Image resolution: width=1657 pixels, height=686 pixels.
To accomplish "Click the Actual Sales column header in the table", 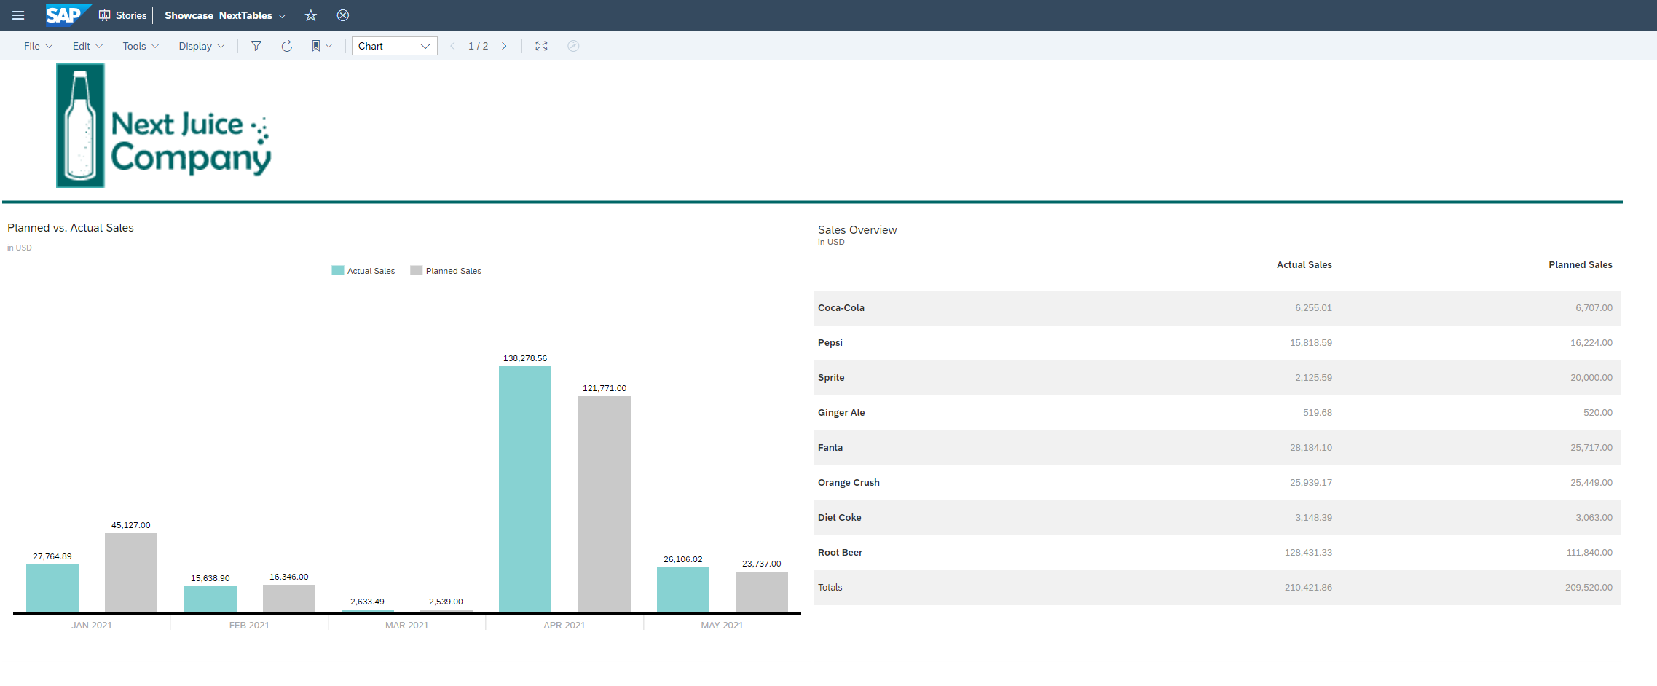I will pyautogui.click(x=1304, y=265).
